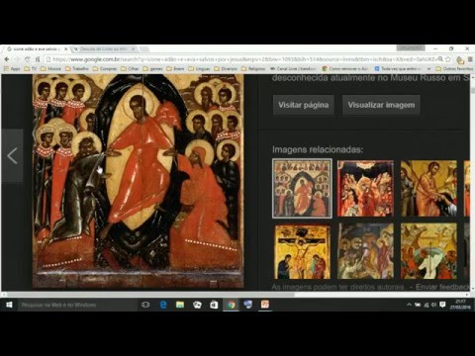
Task: Open the network tray icon
Action: pos(426,305)
